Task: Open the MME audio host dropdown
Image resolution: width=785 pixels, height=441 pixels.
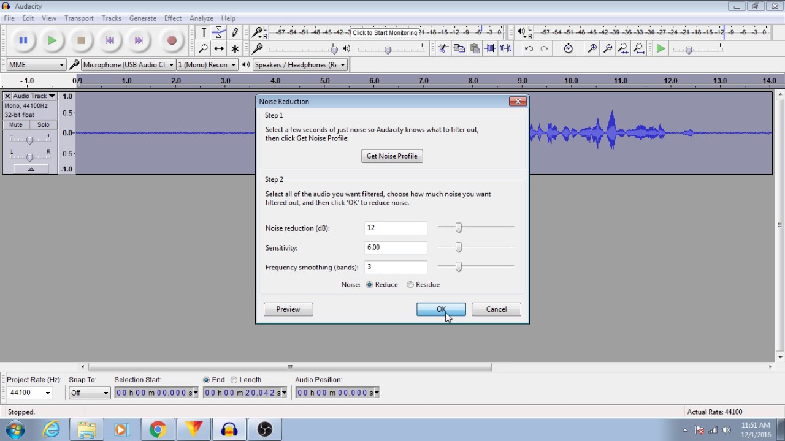Action: click(x=36, y=64)
